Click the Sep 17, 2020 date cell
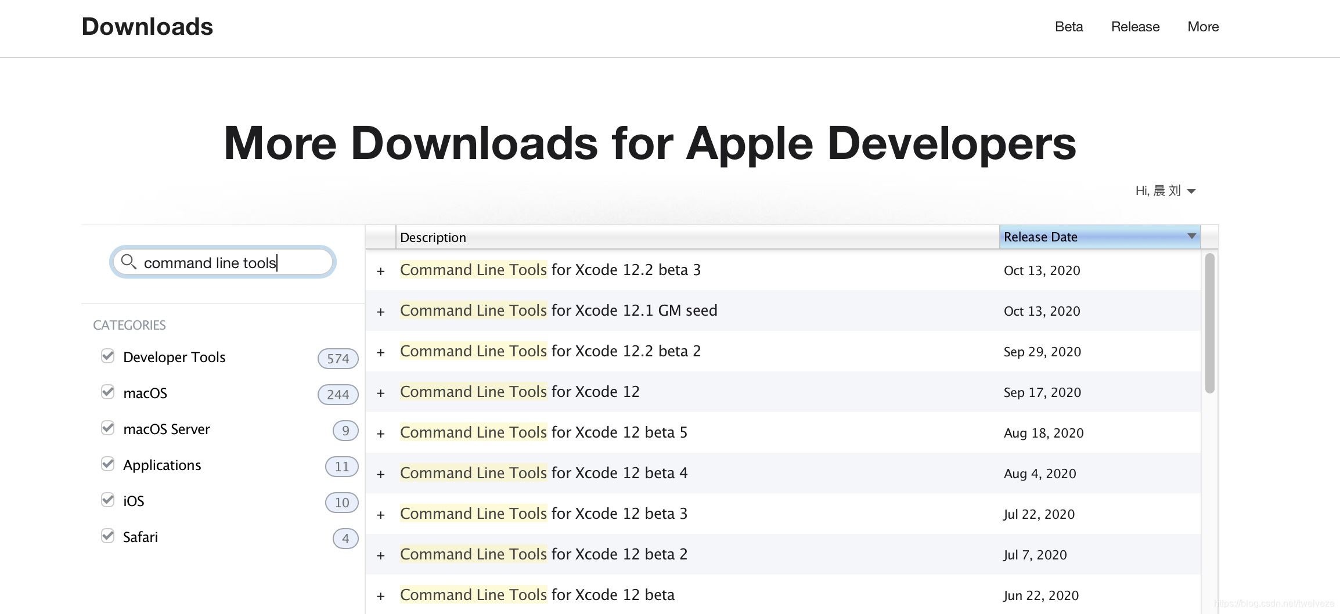Screen dimensions: 1340x614 [1042, 392]
